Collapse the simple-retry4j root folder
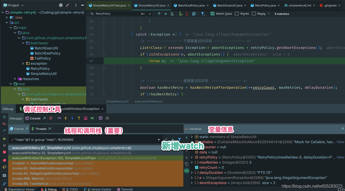 (3, 12)
